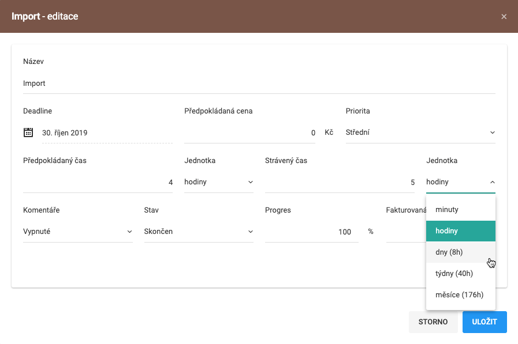Click the calendar icon next to Deadline
Image resolution: width=518 pixels, height=344 pixels.
pyautogui.click(x=28, y=133)
